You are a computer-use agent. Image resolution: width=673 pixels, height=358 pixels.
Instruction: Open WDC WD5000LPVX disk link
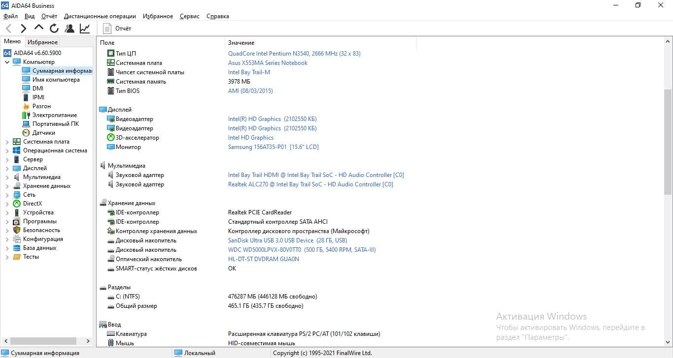(x=302, y=250)
